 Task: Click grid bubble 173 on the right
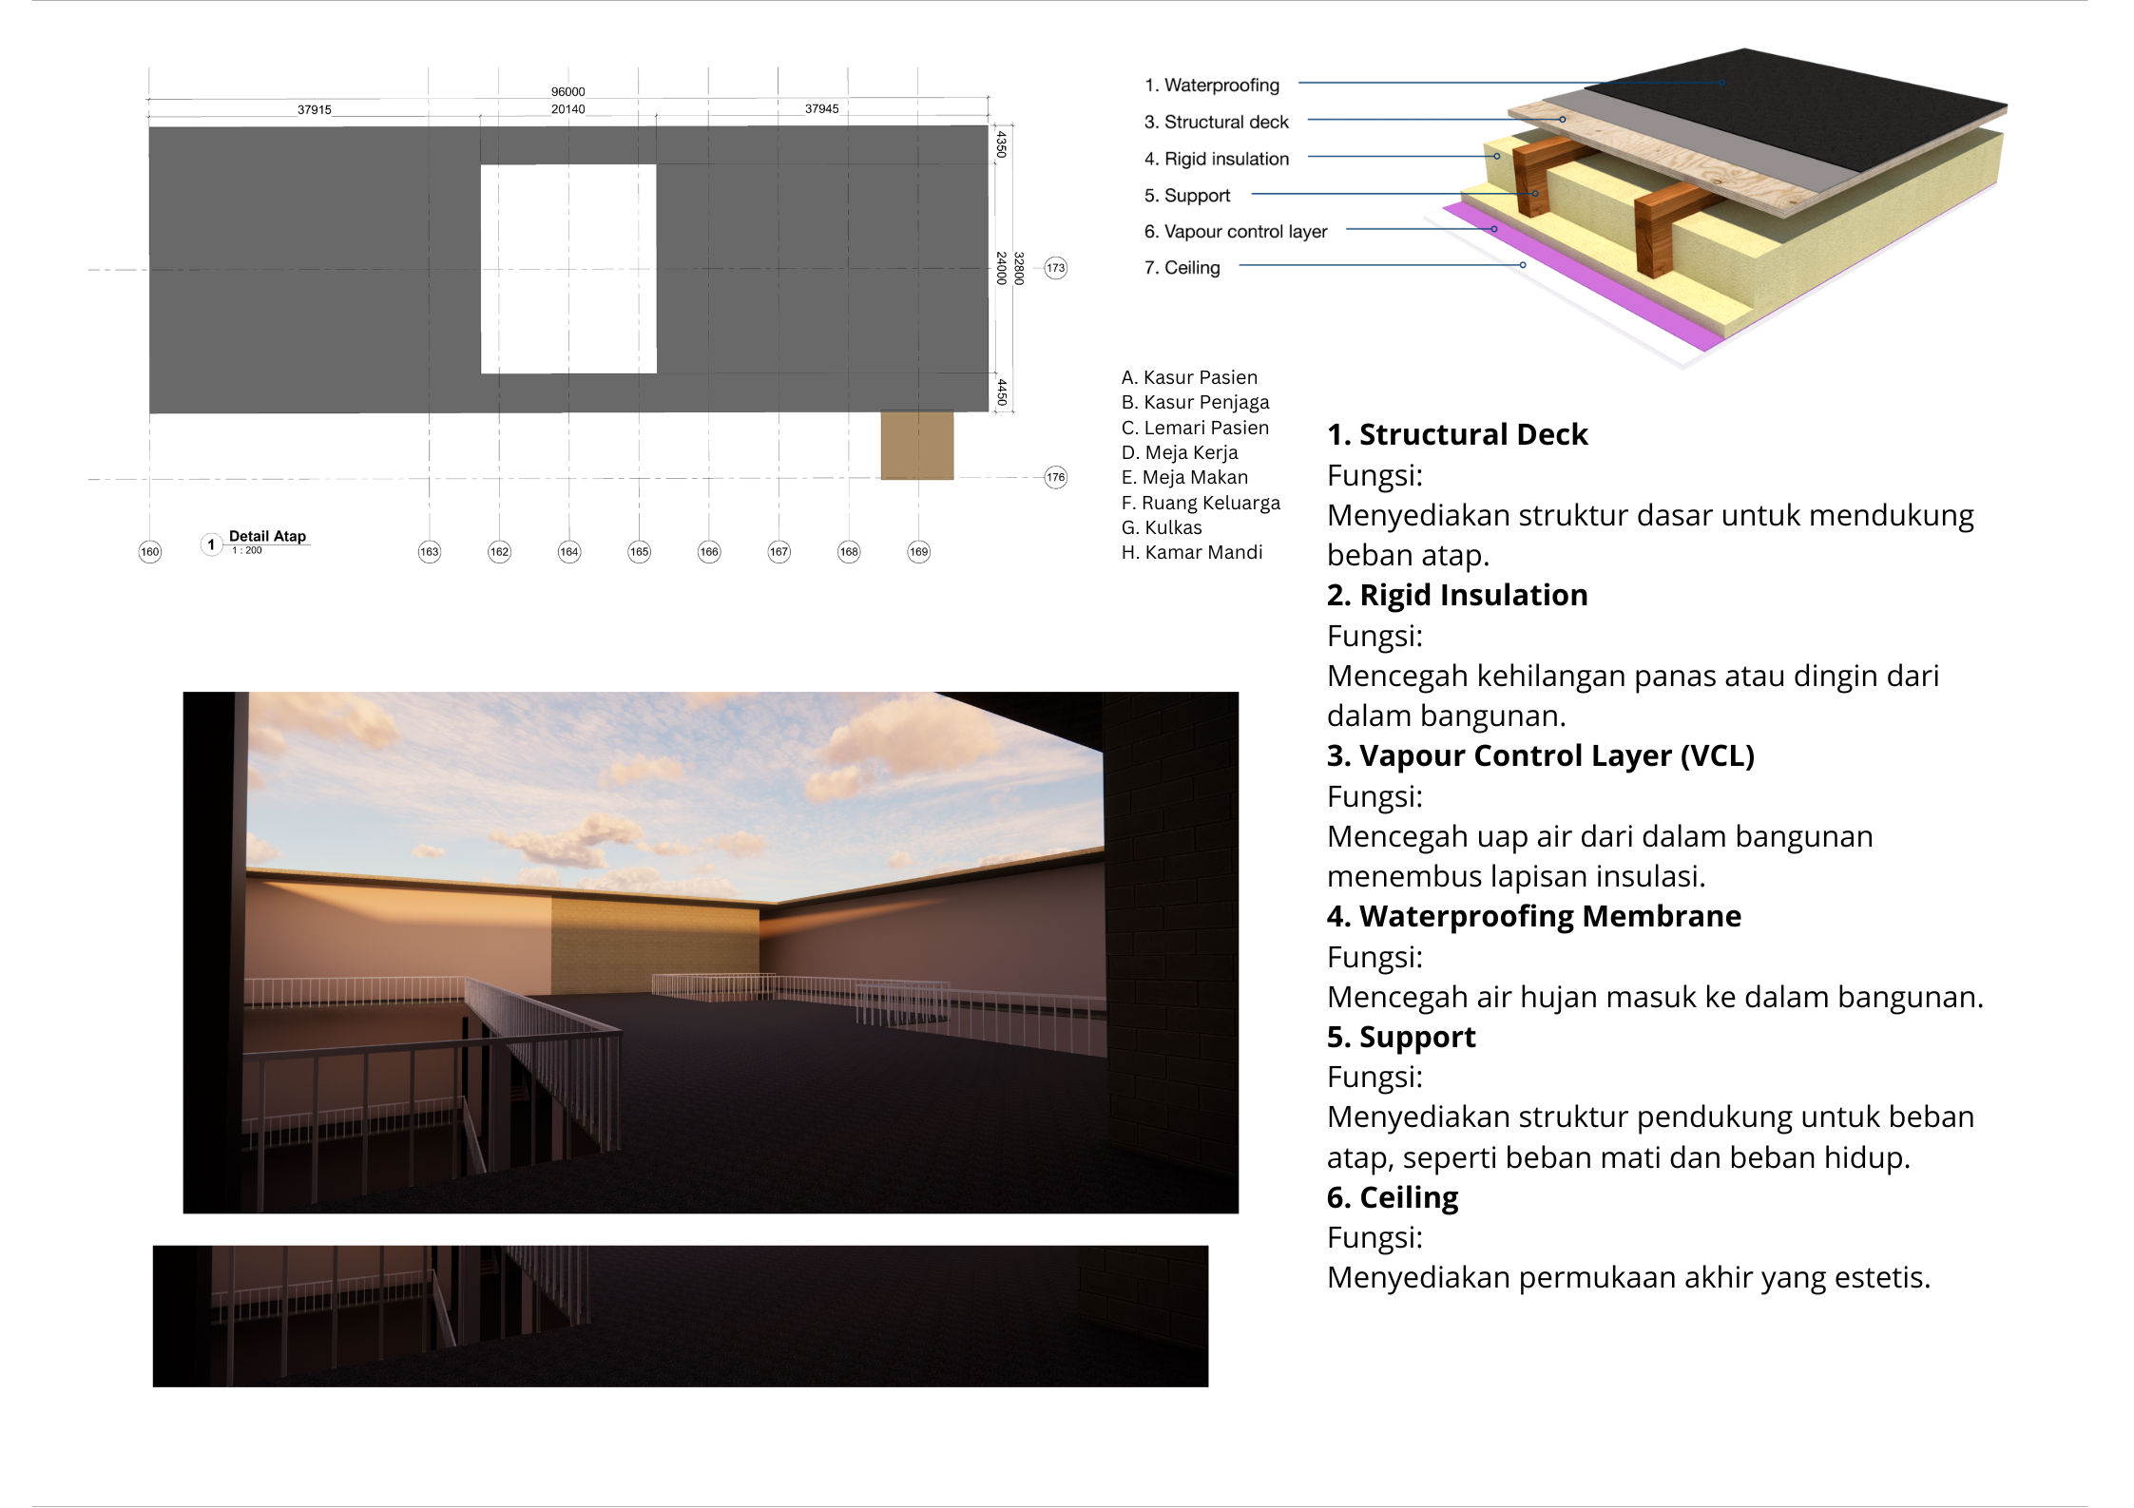(1056, 268)
